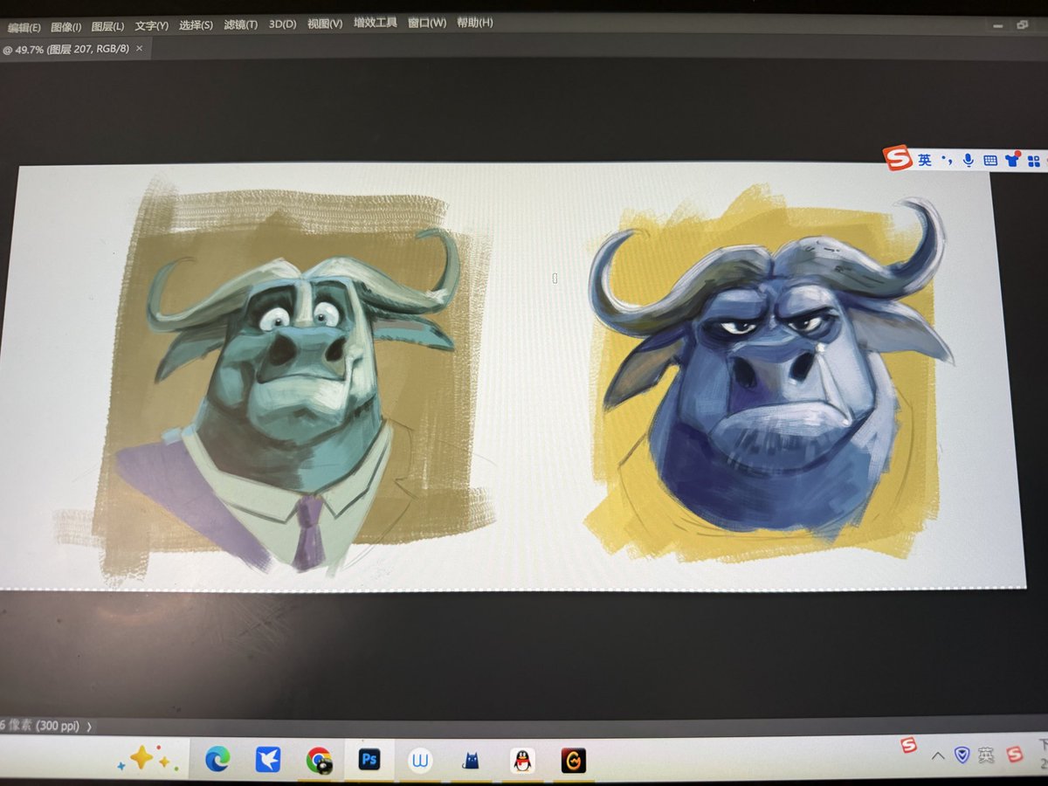Open the blue bird app on taskbar
The width and height of the screenshot is (1048, 786).
[267, 760]
